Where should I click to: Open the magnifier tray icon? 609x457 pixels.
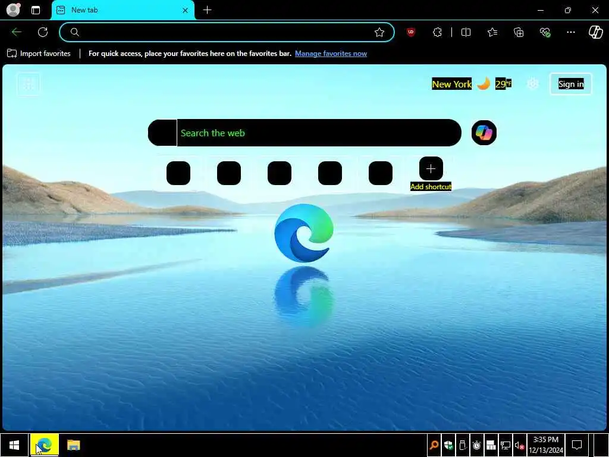point(434,445)
